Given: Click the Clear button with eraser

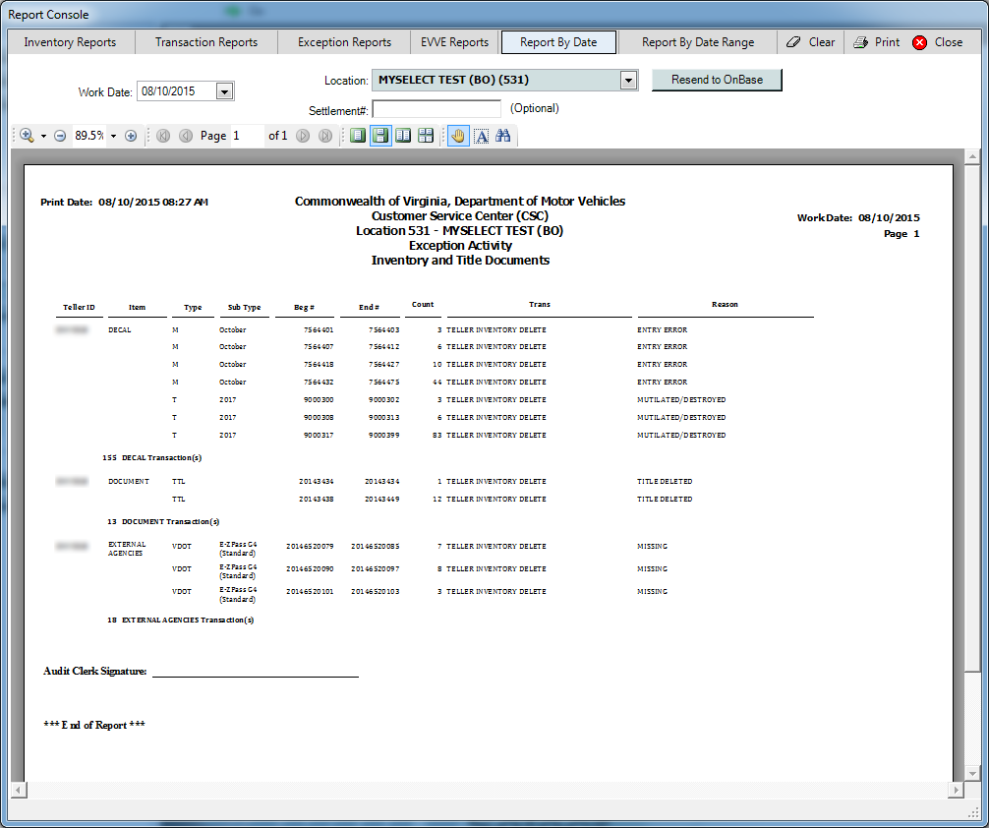Looking at the screenshot, I should 811,42.
